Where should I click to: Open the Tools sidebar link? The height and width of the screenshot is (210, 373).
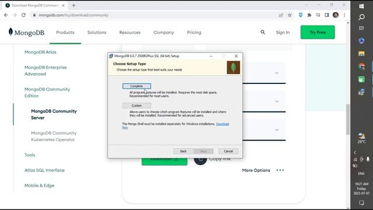pyautogui.click(x=30, y=155)
